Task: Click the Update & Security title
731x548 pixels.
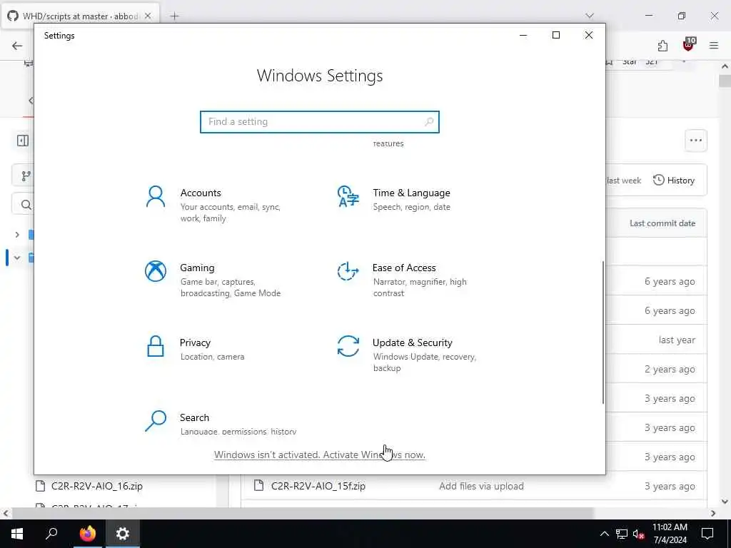Action: click(412, 343)
